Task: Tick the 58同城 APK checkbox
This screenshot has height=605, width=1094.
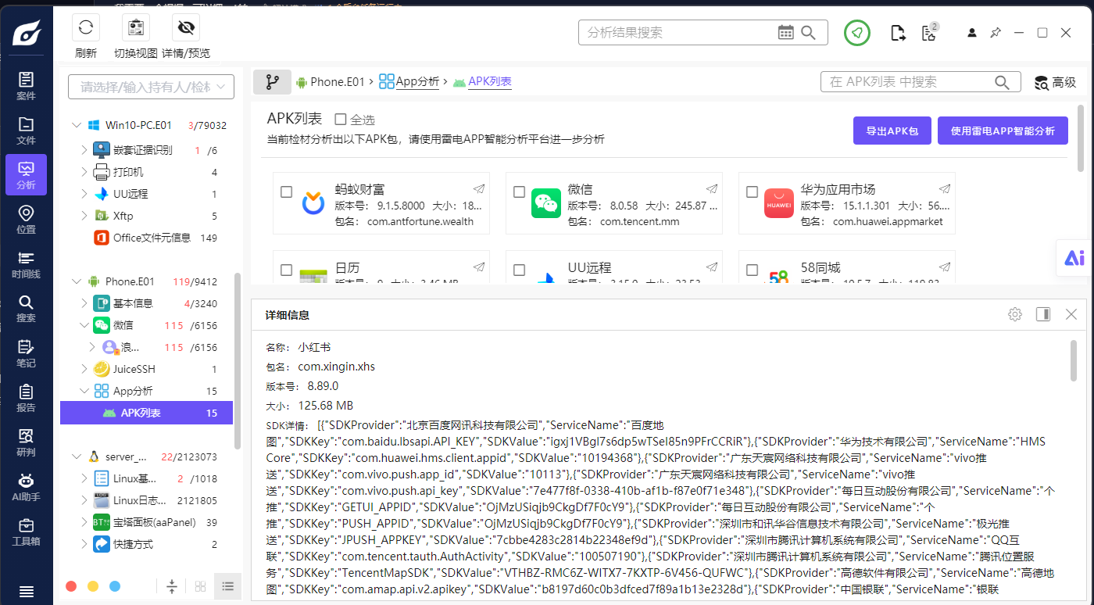Action: click(x=753, y=270)
